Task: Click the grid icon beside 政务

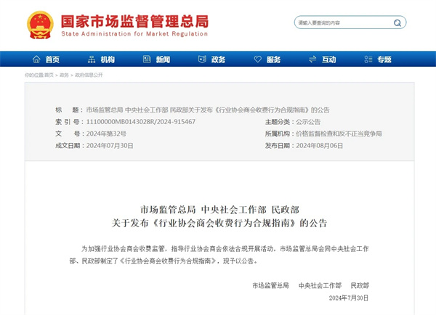Action: [201, 60]
